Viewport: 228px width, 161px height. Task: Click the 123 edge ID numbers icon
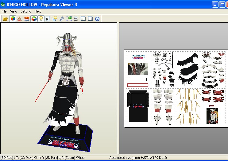27,19
